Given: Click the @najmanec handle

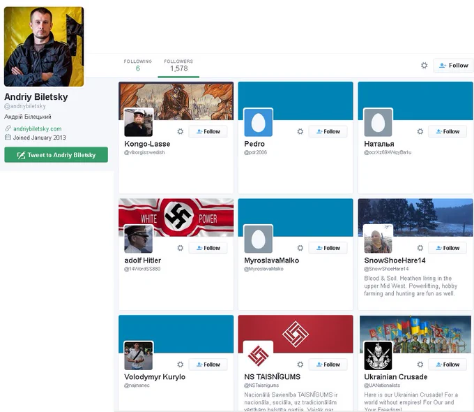Looking at the screenshot, I should click(137, 385).
